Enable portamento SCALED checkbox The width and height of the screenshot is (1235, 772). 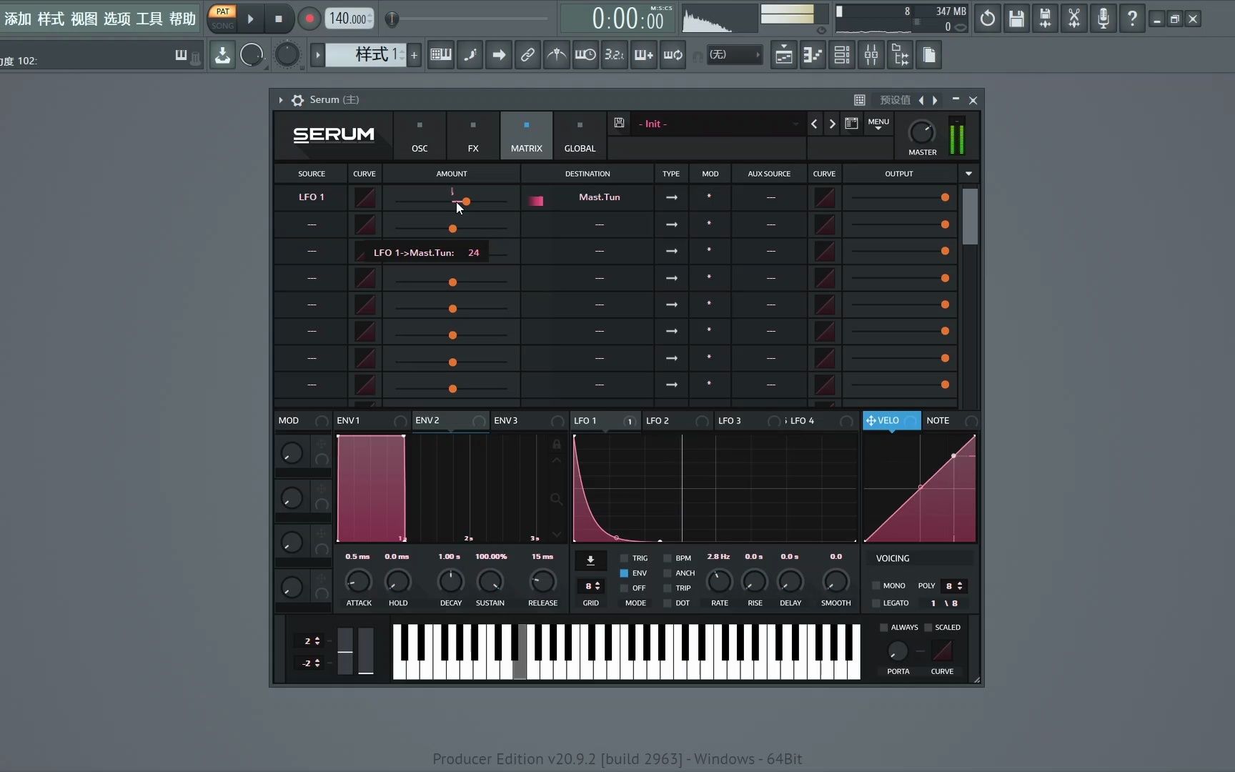click(928, 628)
